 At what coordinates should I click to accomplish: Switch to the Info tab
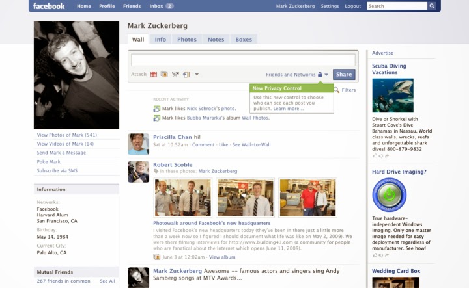pos(160,39)
